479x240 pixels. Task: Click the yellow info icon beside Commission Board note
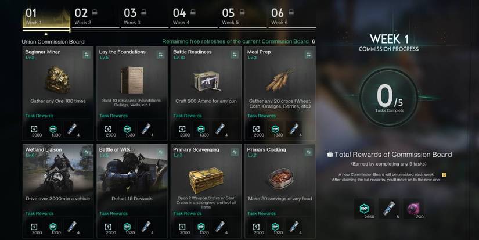[x=444, y=175]
